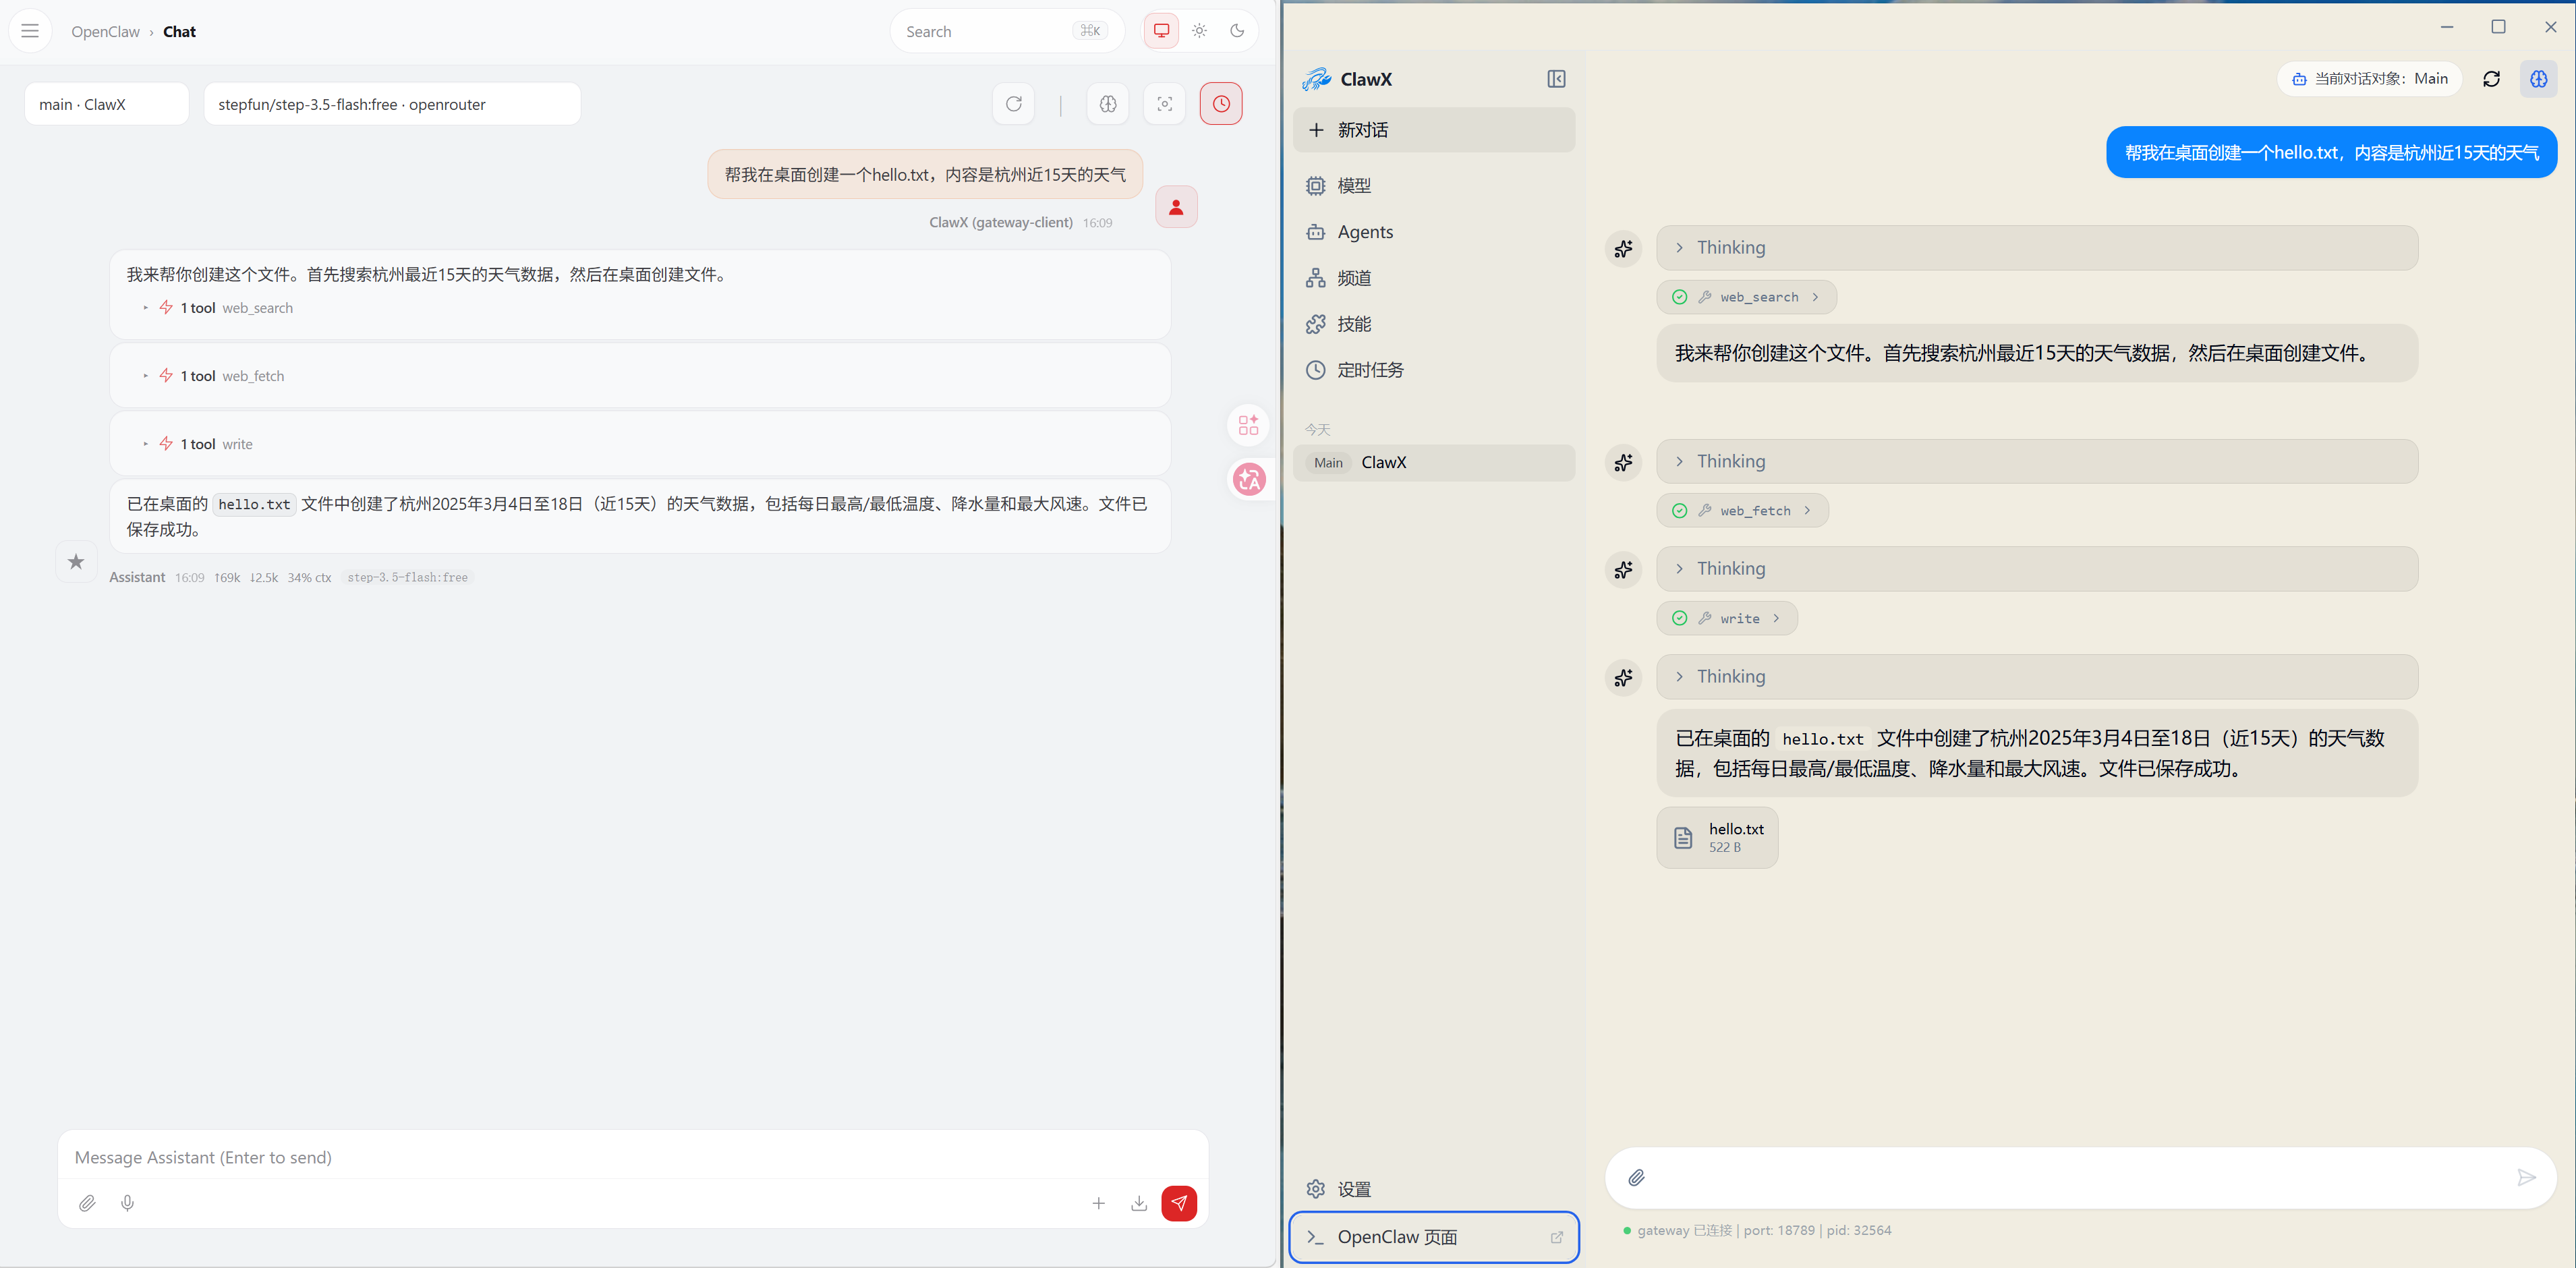Open the OpenClaw 页面 link
The image size is (2576, 1268).
pyautogui.click(x=1433, y=1237)
